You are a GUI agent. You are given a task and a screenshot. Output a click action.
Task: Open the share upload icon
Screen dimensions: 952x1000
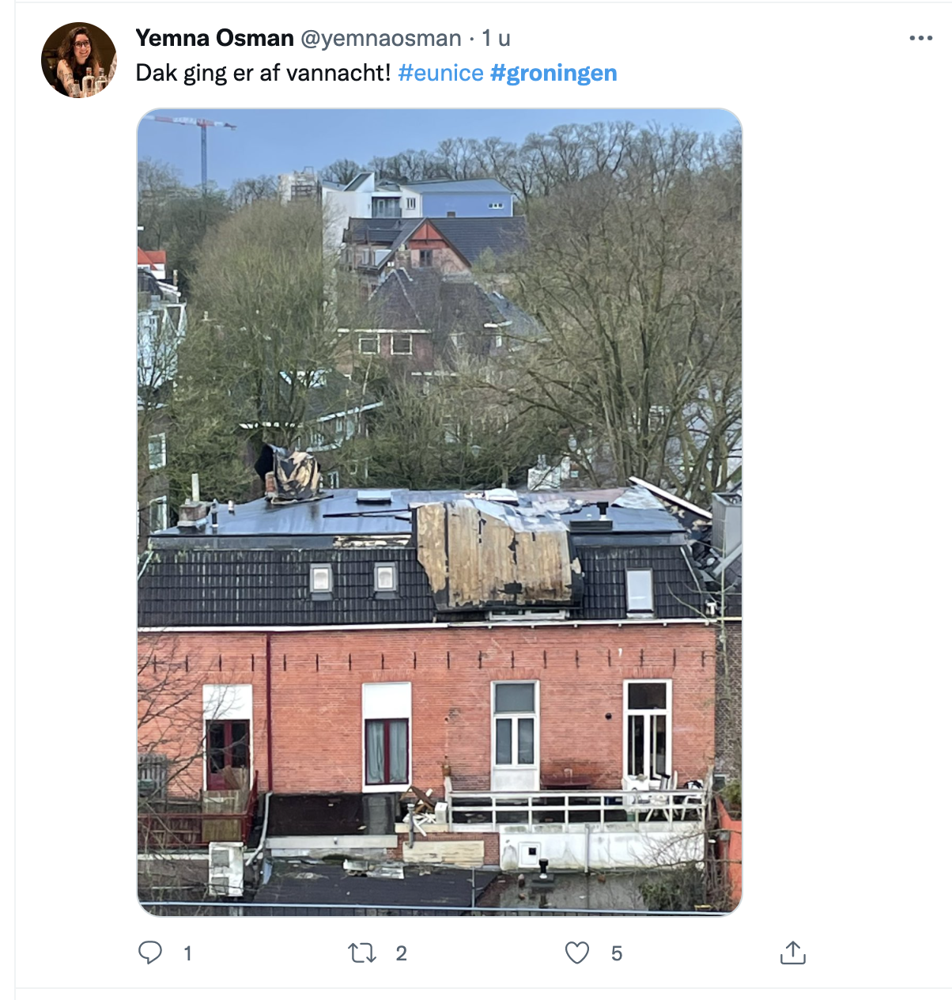click(792, 953)
